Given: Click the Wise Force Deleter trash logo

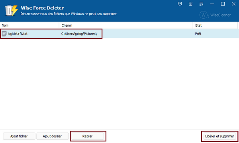Looking at the screenshot, I should 11,10.
